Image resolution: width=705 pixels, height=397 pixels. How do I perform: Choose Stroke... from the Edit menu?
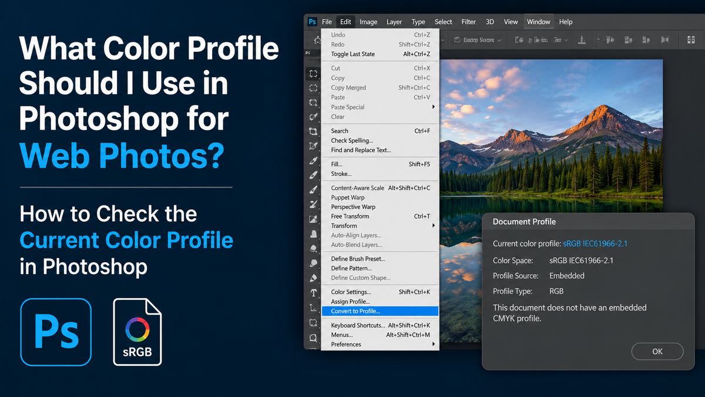point(380,174)
